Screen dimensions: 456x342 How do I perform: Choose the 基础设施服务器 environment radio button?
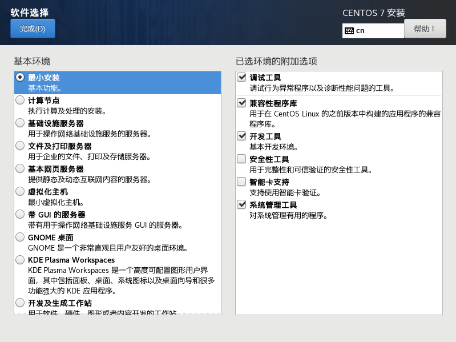[x=20, y=123]
